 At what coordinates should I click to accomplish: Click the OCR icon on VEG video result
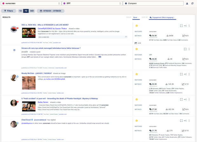pos(136,43)
